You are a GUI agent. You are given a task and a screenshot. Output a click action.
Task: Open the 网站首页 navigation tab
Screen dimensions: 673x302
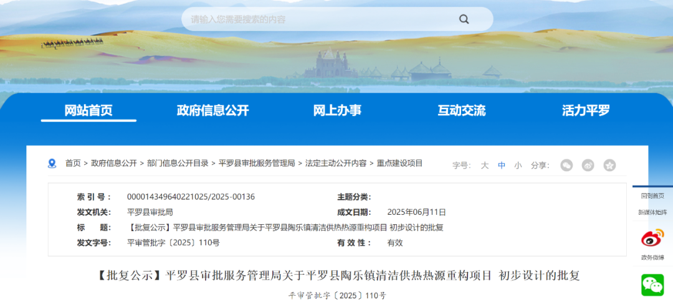(x=88, y=111)
